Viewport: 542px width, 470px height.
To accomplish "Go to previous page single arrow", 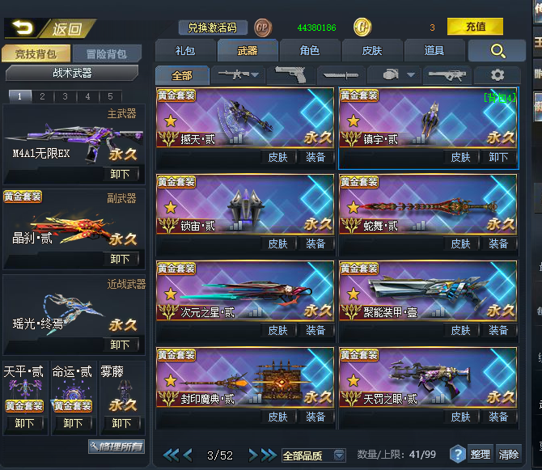I will [x=188, y=455].
